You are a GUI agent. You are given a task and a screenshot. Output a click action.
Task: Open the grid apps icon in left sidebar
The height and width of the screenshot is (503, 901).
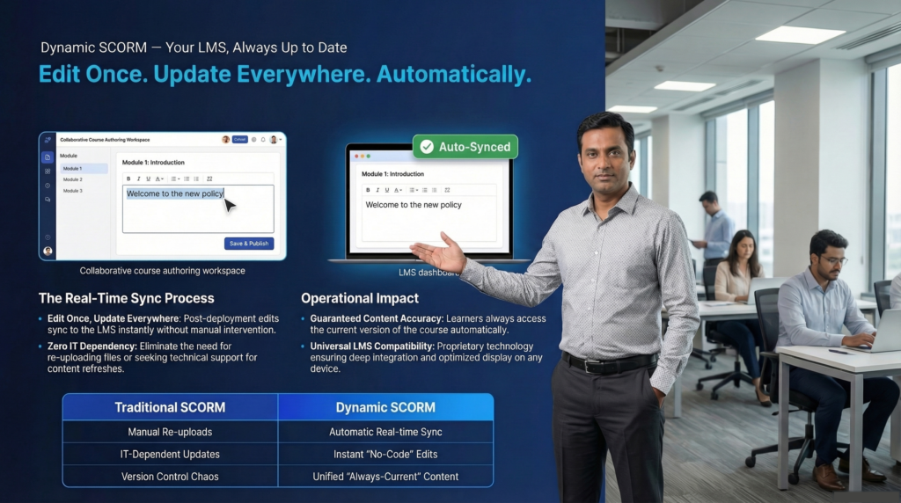pos(48,171)
